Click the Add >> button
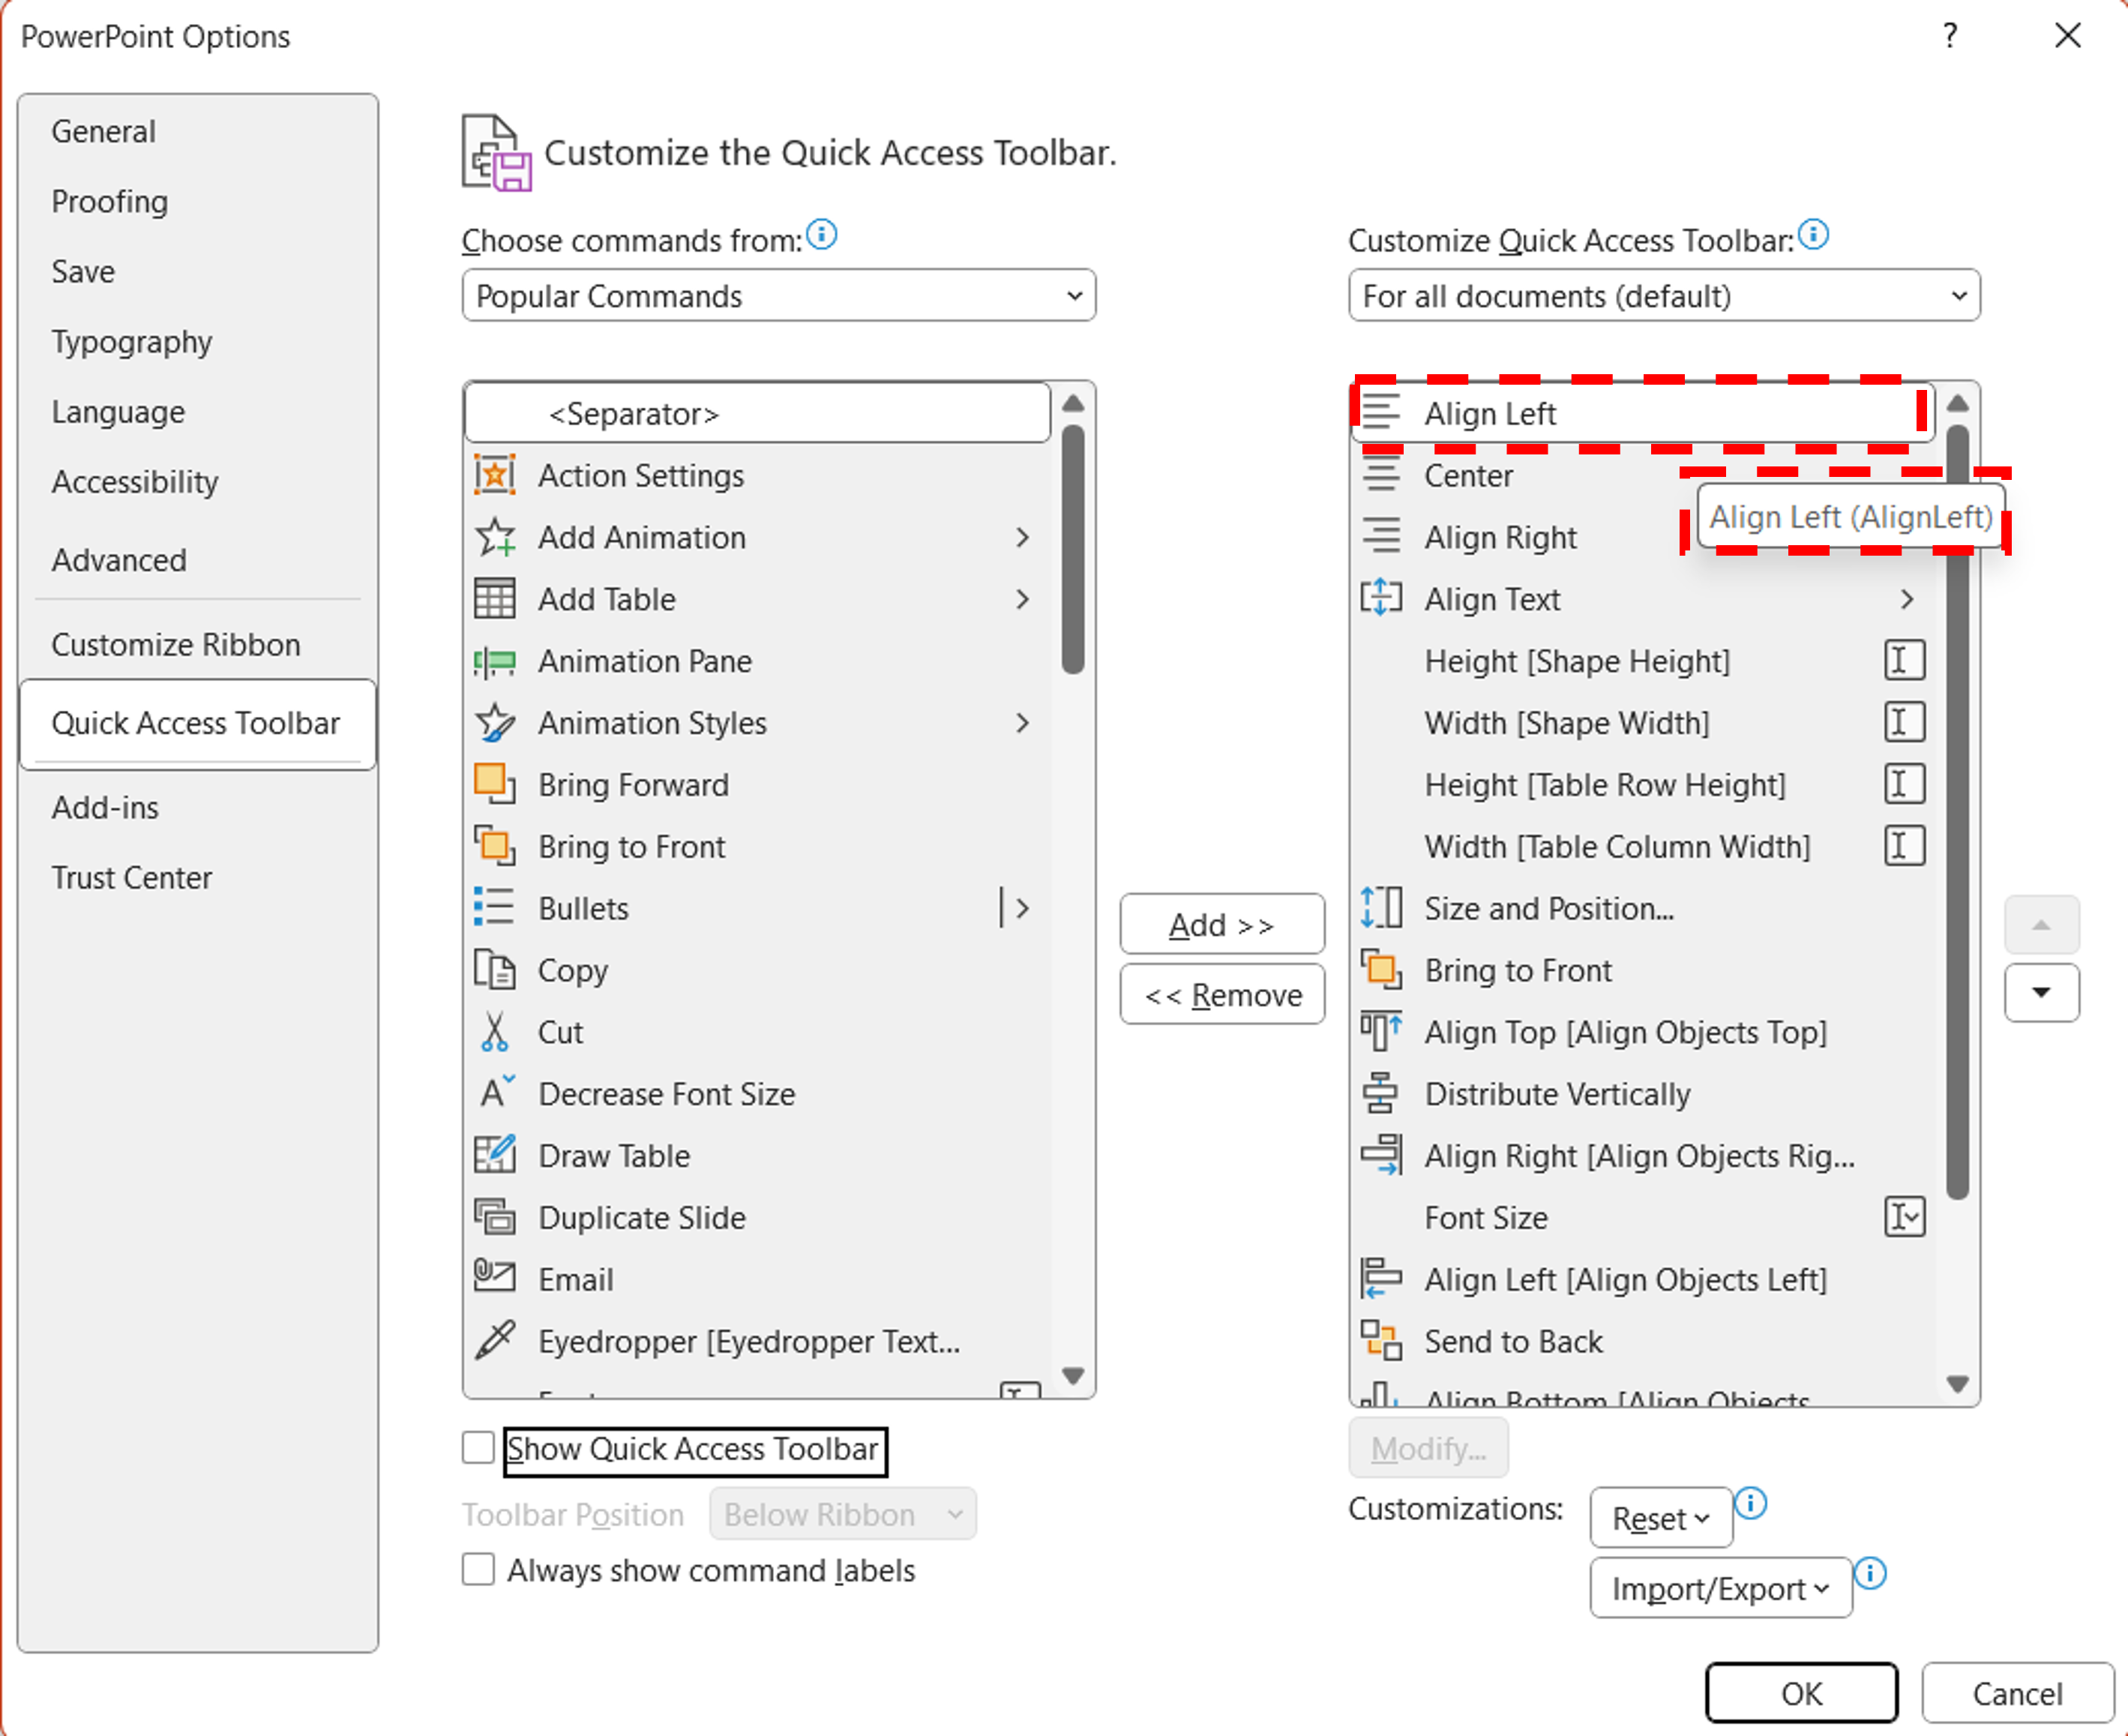This screenshot has width=2128, height=1736. [x=1221, y=924]
